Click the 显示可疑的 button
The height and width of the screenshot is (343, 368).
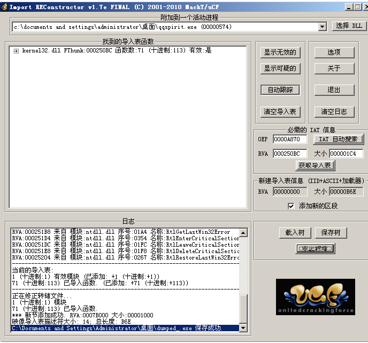click(280, 68)
